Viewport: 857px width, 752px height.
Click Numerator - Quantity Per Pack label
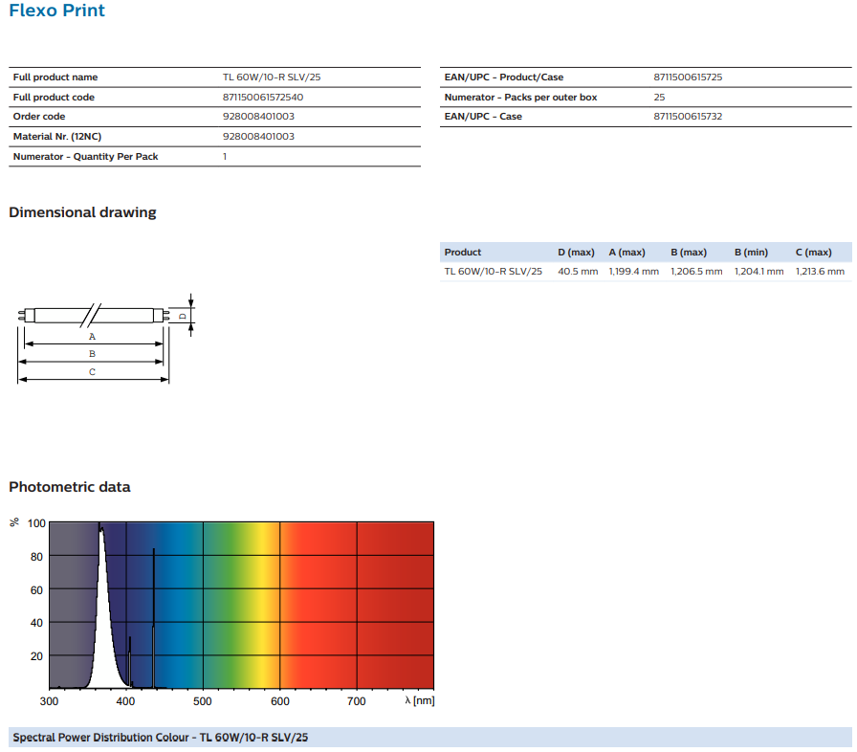click(x=85, y=156)
